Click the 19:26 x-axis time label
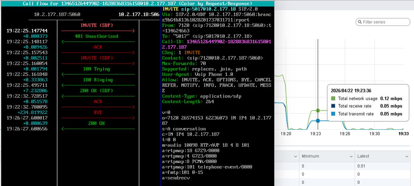The height and width of the screenshot is (186, 414). pos(345,134)
